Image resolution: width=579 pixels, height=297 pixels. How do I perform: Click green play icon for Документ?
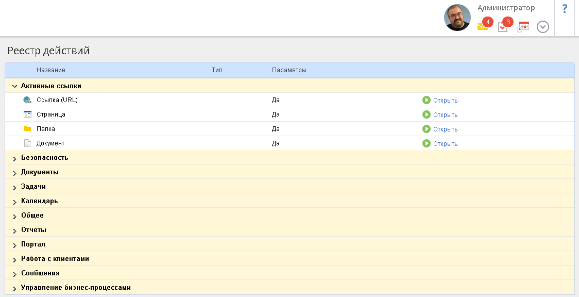click(427, 143)
